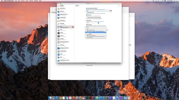This screenshot has width=179, height=100.
Task: Open the Apple Configurator 2 menu
Action: pos(9,1)
